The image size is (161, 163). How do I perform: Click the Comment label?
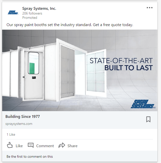pos(45,146)
